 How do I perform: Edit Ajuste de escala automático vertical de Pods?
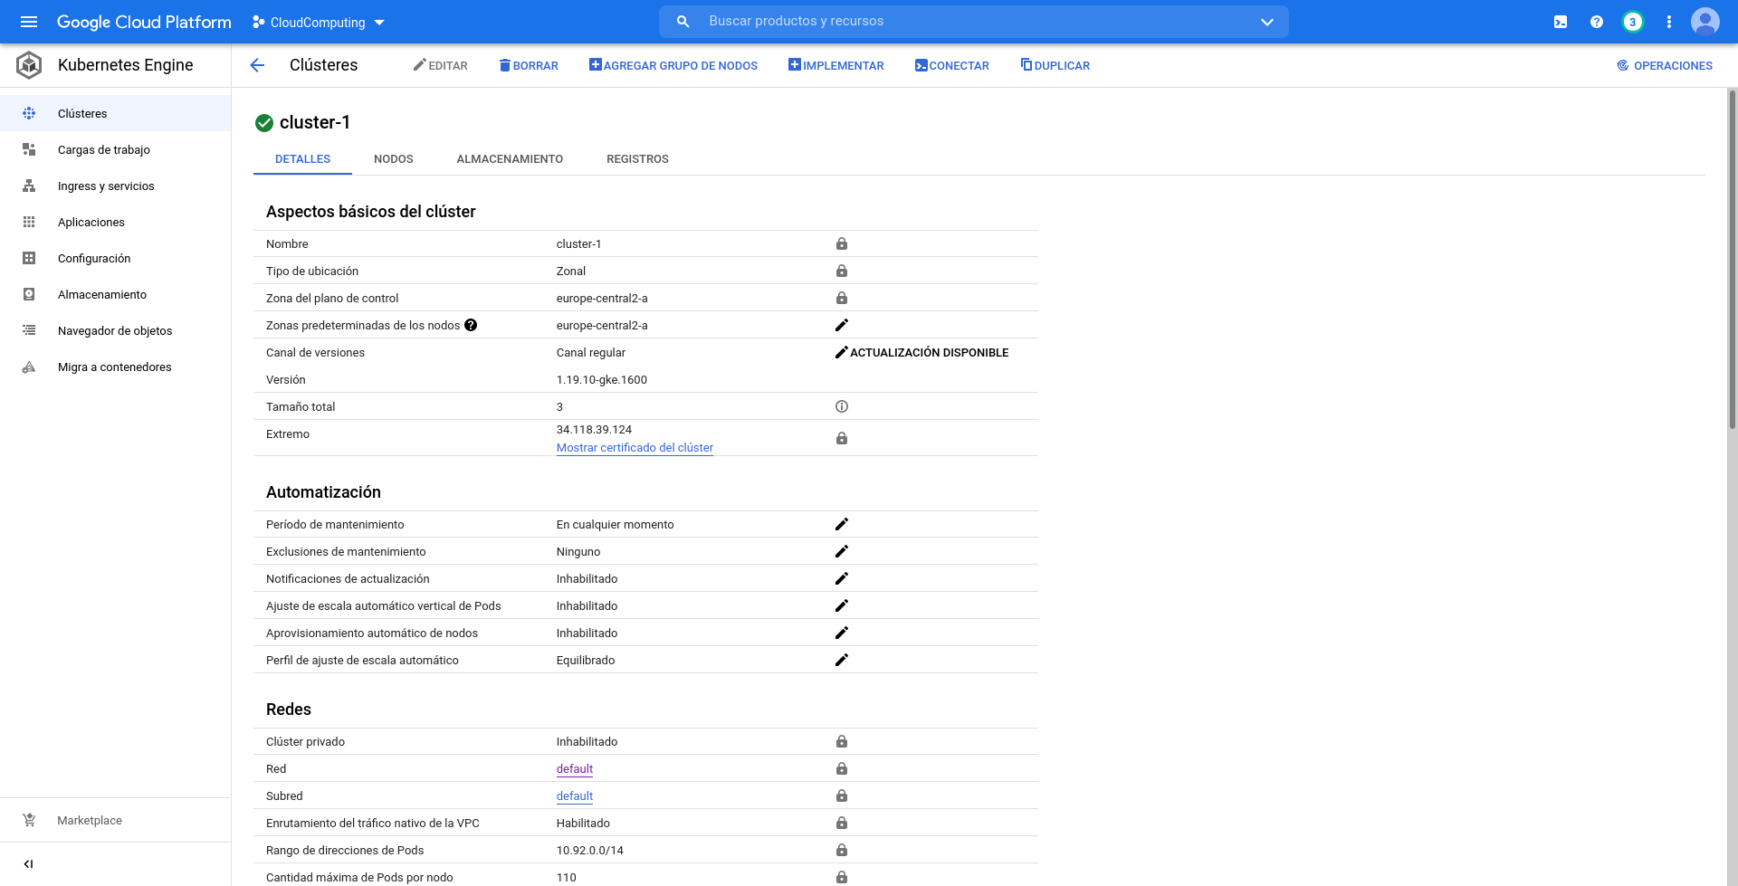tap(842, 605)
